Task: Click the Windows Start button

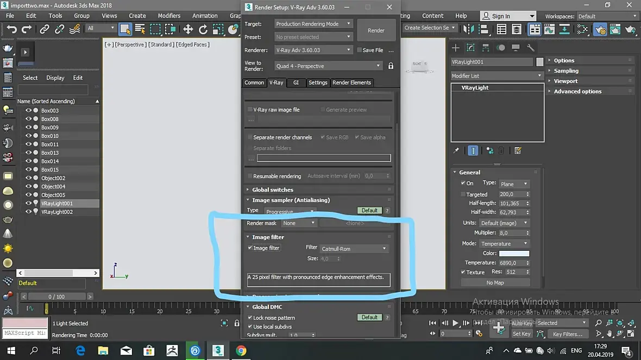Action: click(11, 351)
